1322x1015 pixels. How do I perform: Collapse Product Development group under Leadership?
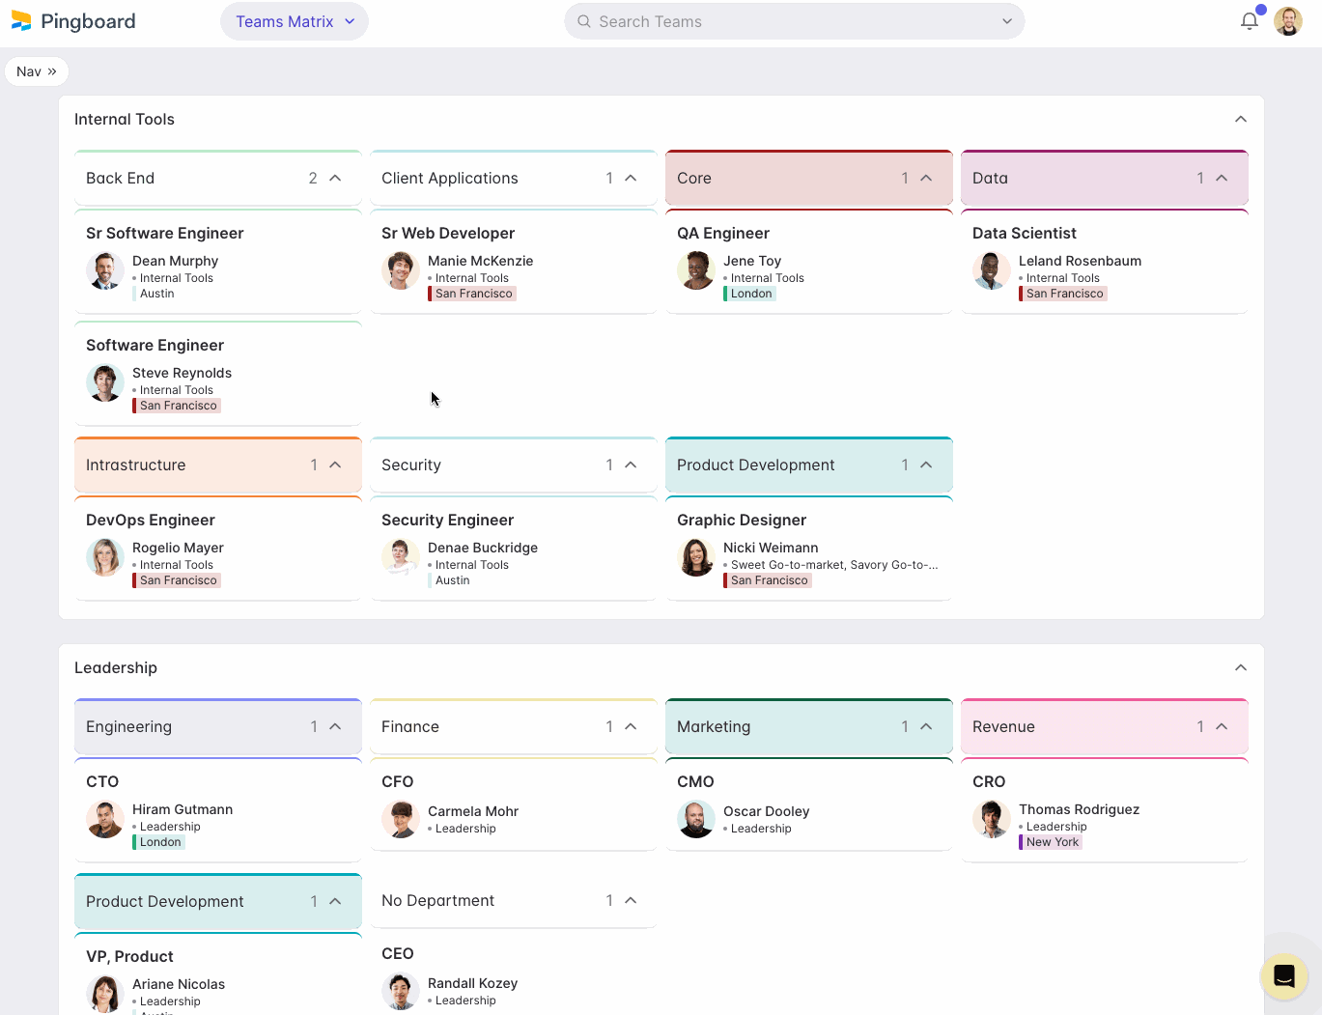pyautogui.click(x=335, y=901)
